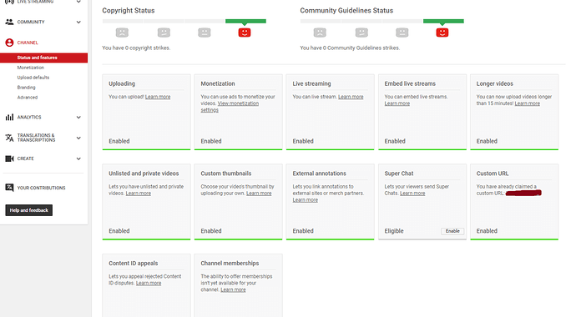Open Branding in sidebar
The image size is (576, 317).
tap(26, 88)
